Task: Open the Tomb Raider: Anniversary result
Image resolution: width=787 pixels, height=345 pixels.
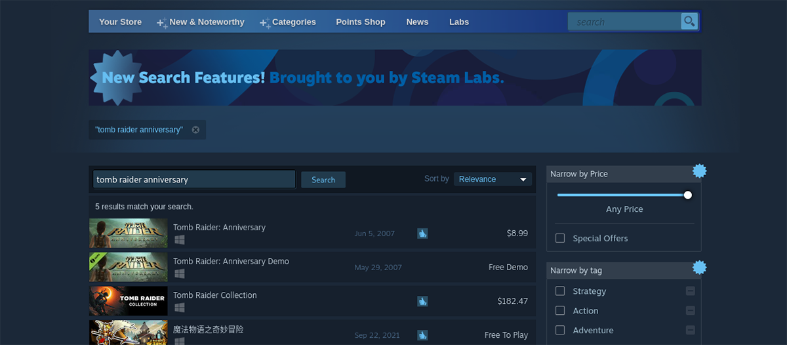Action: (312, 233)
